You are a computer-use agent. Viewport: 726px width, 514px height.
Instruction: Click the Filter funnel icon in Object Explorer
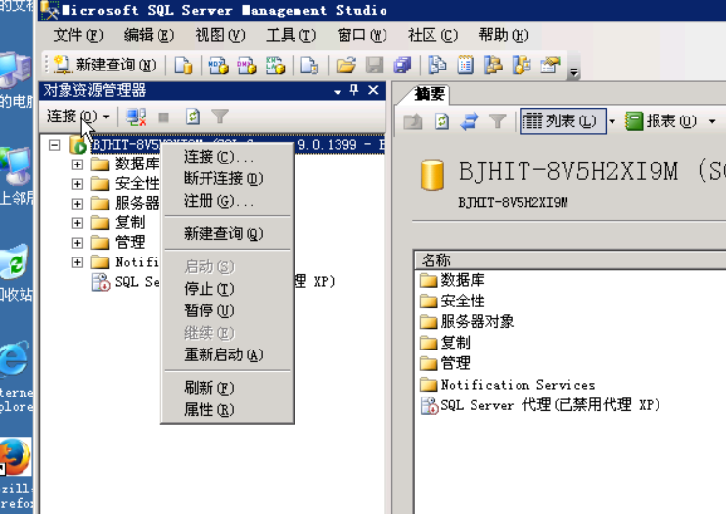click(220, 117)
